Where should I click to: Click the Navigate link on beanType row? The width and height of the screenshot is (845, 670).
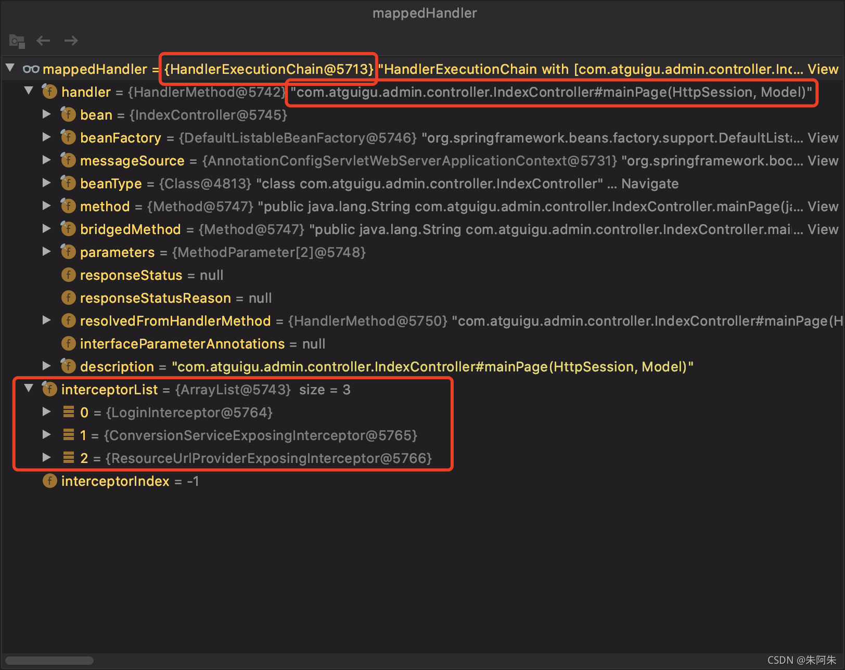tap(650, 184)
